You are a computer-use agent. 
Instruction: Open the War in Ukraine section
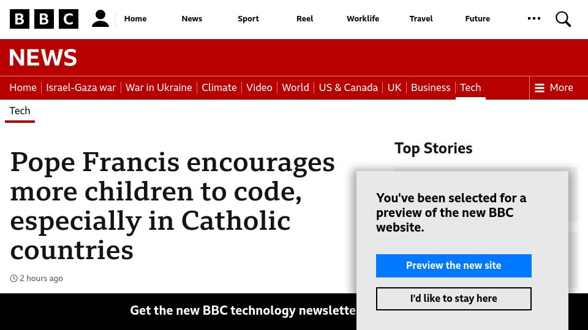[159, 87]
